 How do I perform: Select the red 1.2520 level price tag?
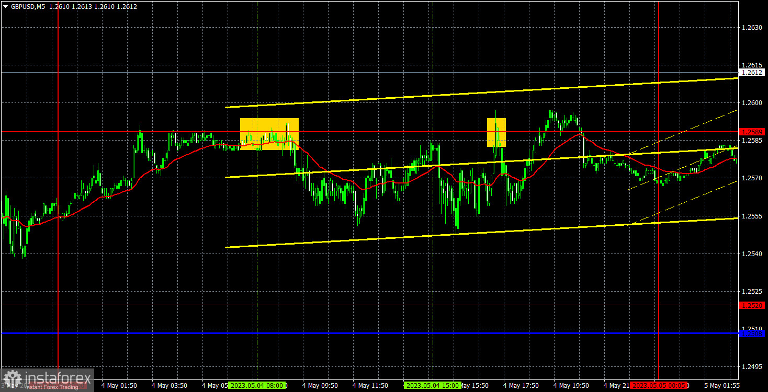coord(752,305)
